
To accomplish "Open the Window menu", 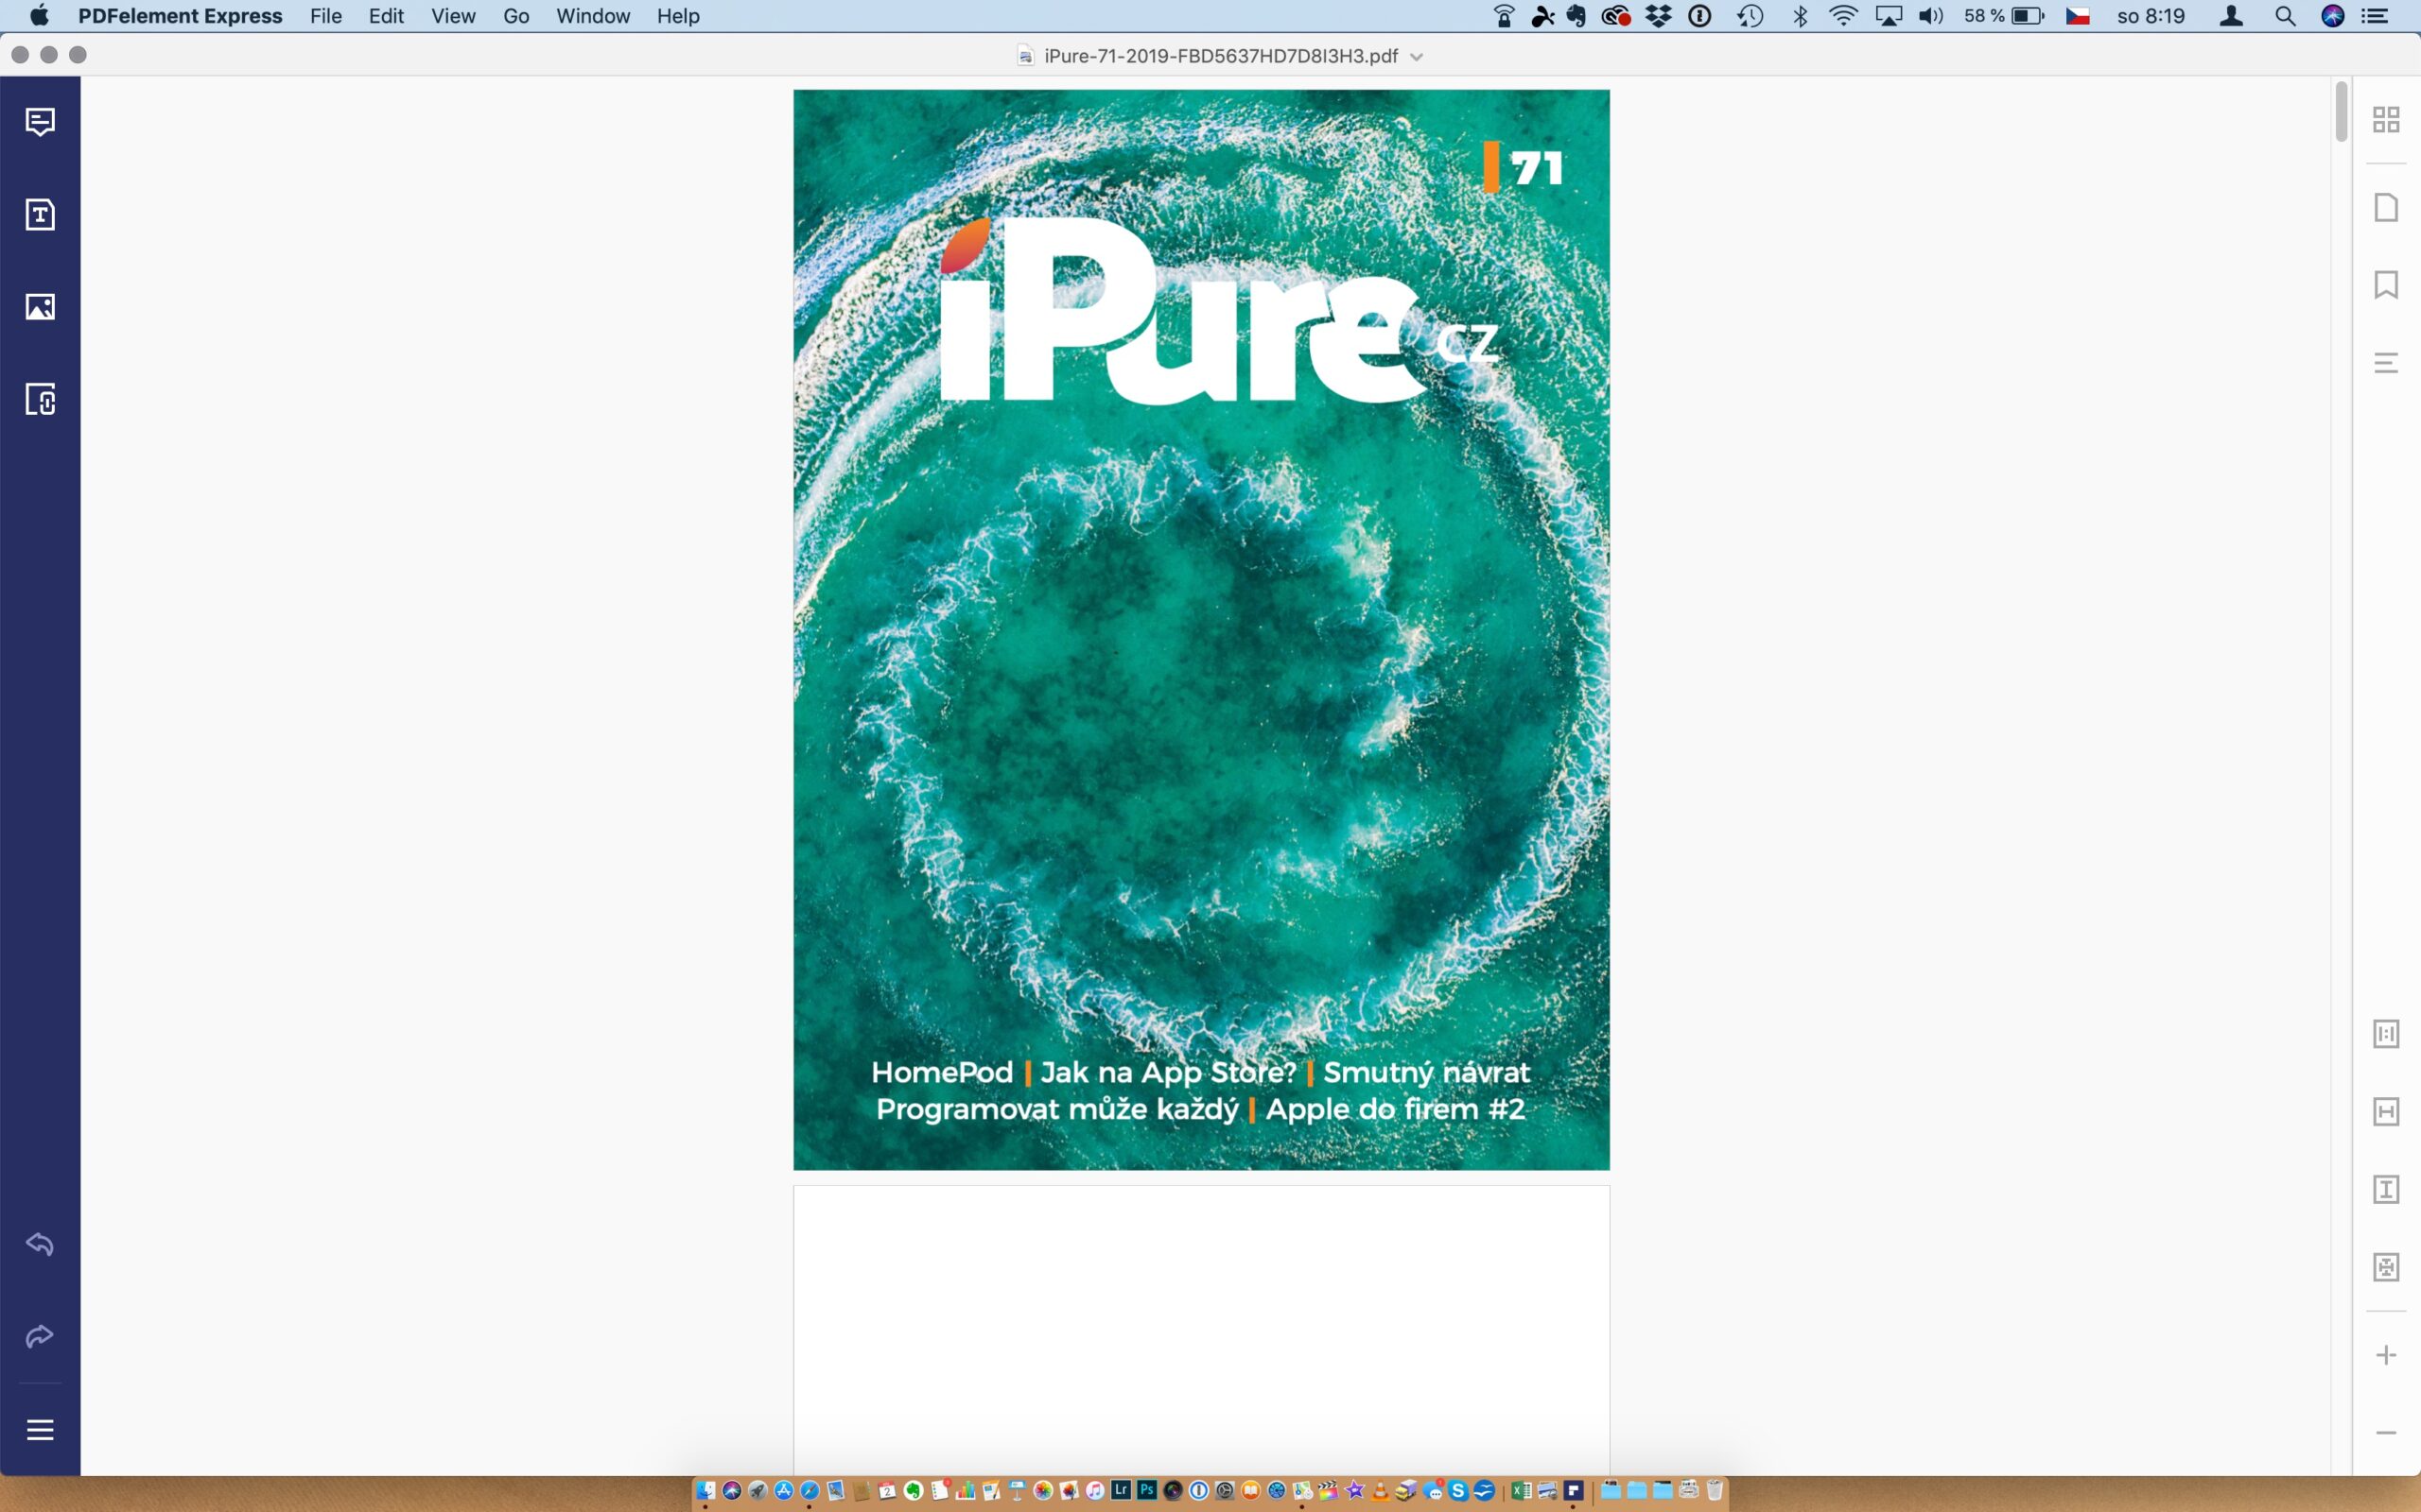I will pyautogui.click(x=593, y=16).
